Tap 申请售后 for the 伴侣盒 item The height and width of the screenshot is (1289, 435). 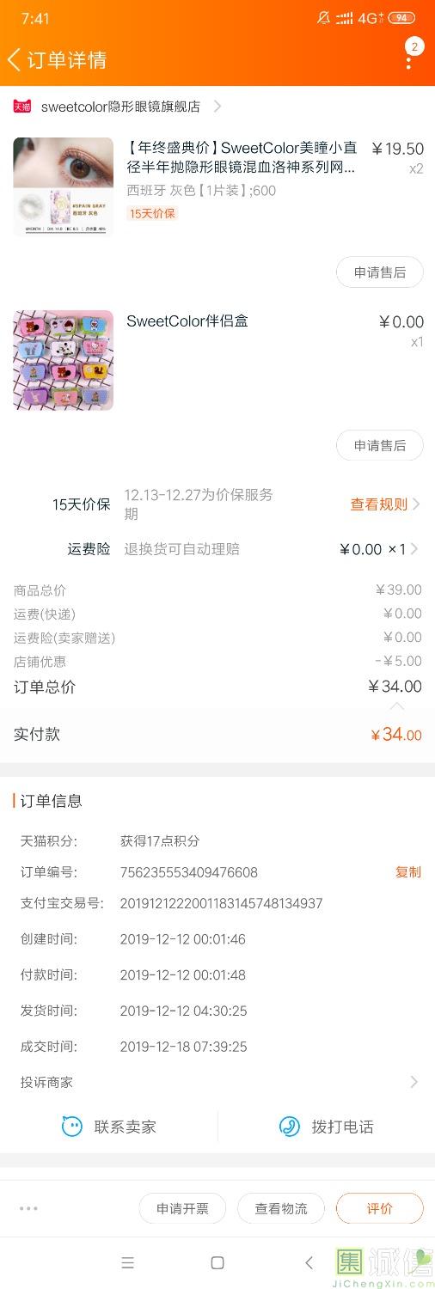coord(380,445)
